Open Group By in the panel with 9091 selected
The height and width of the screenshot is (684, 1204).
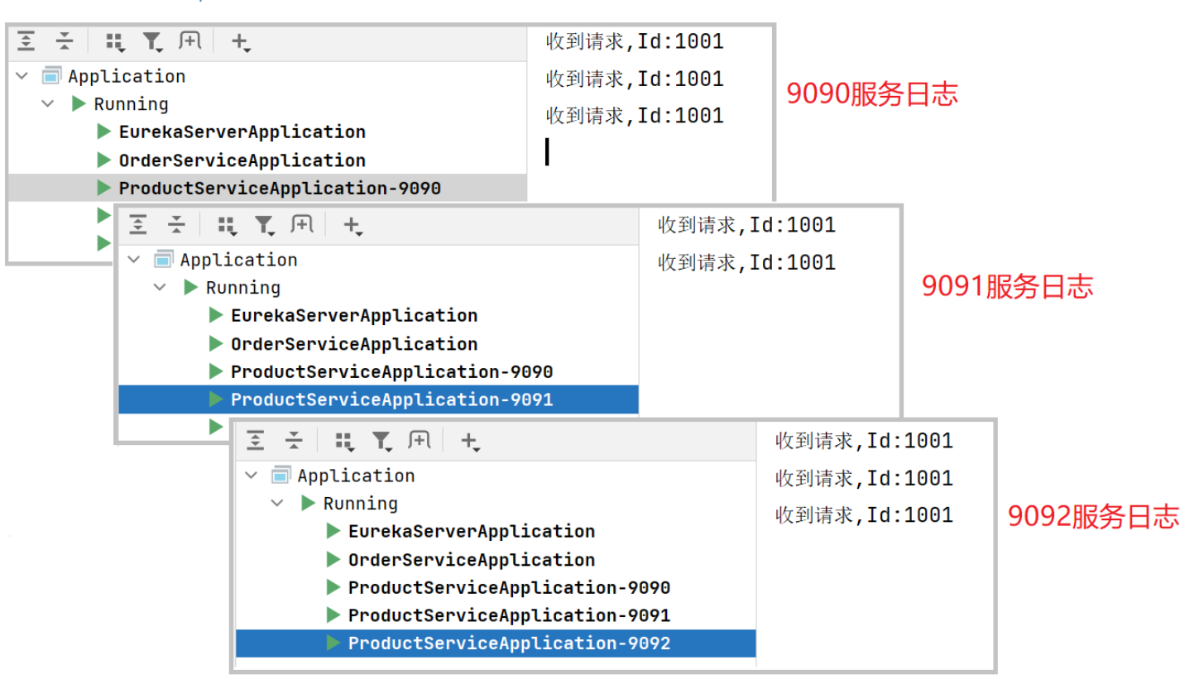tap(226, 225)
